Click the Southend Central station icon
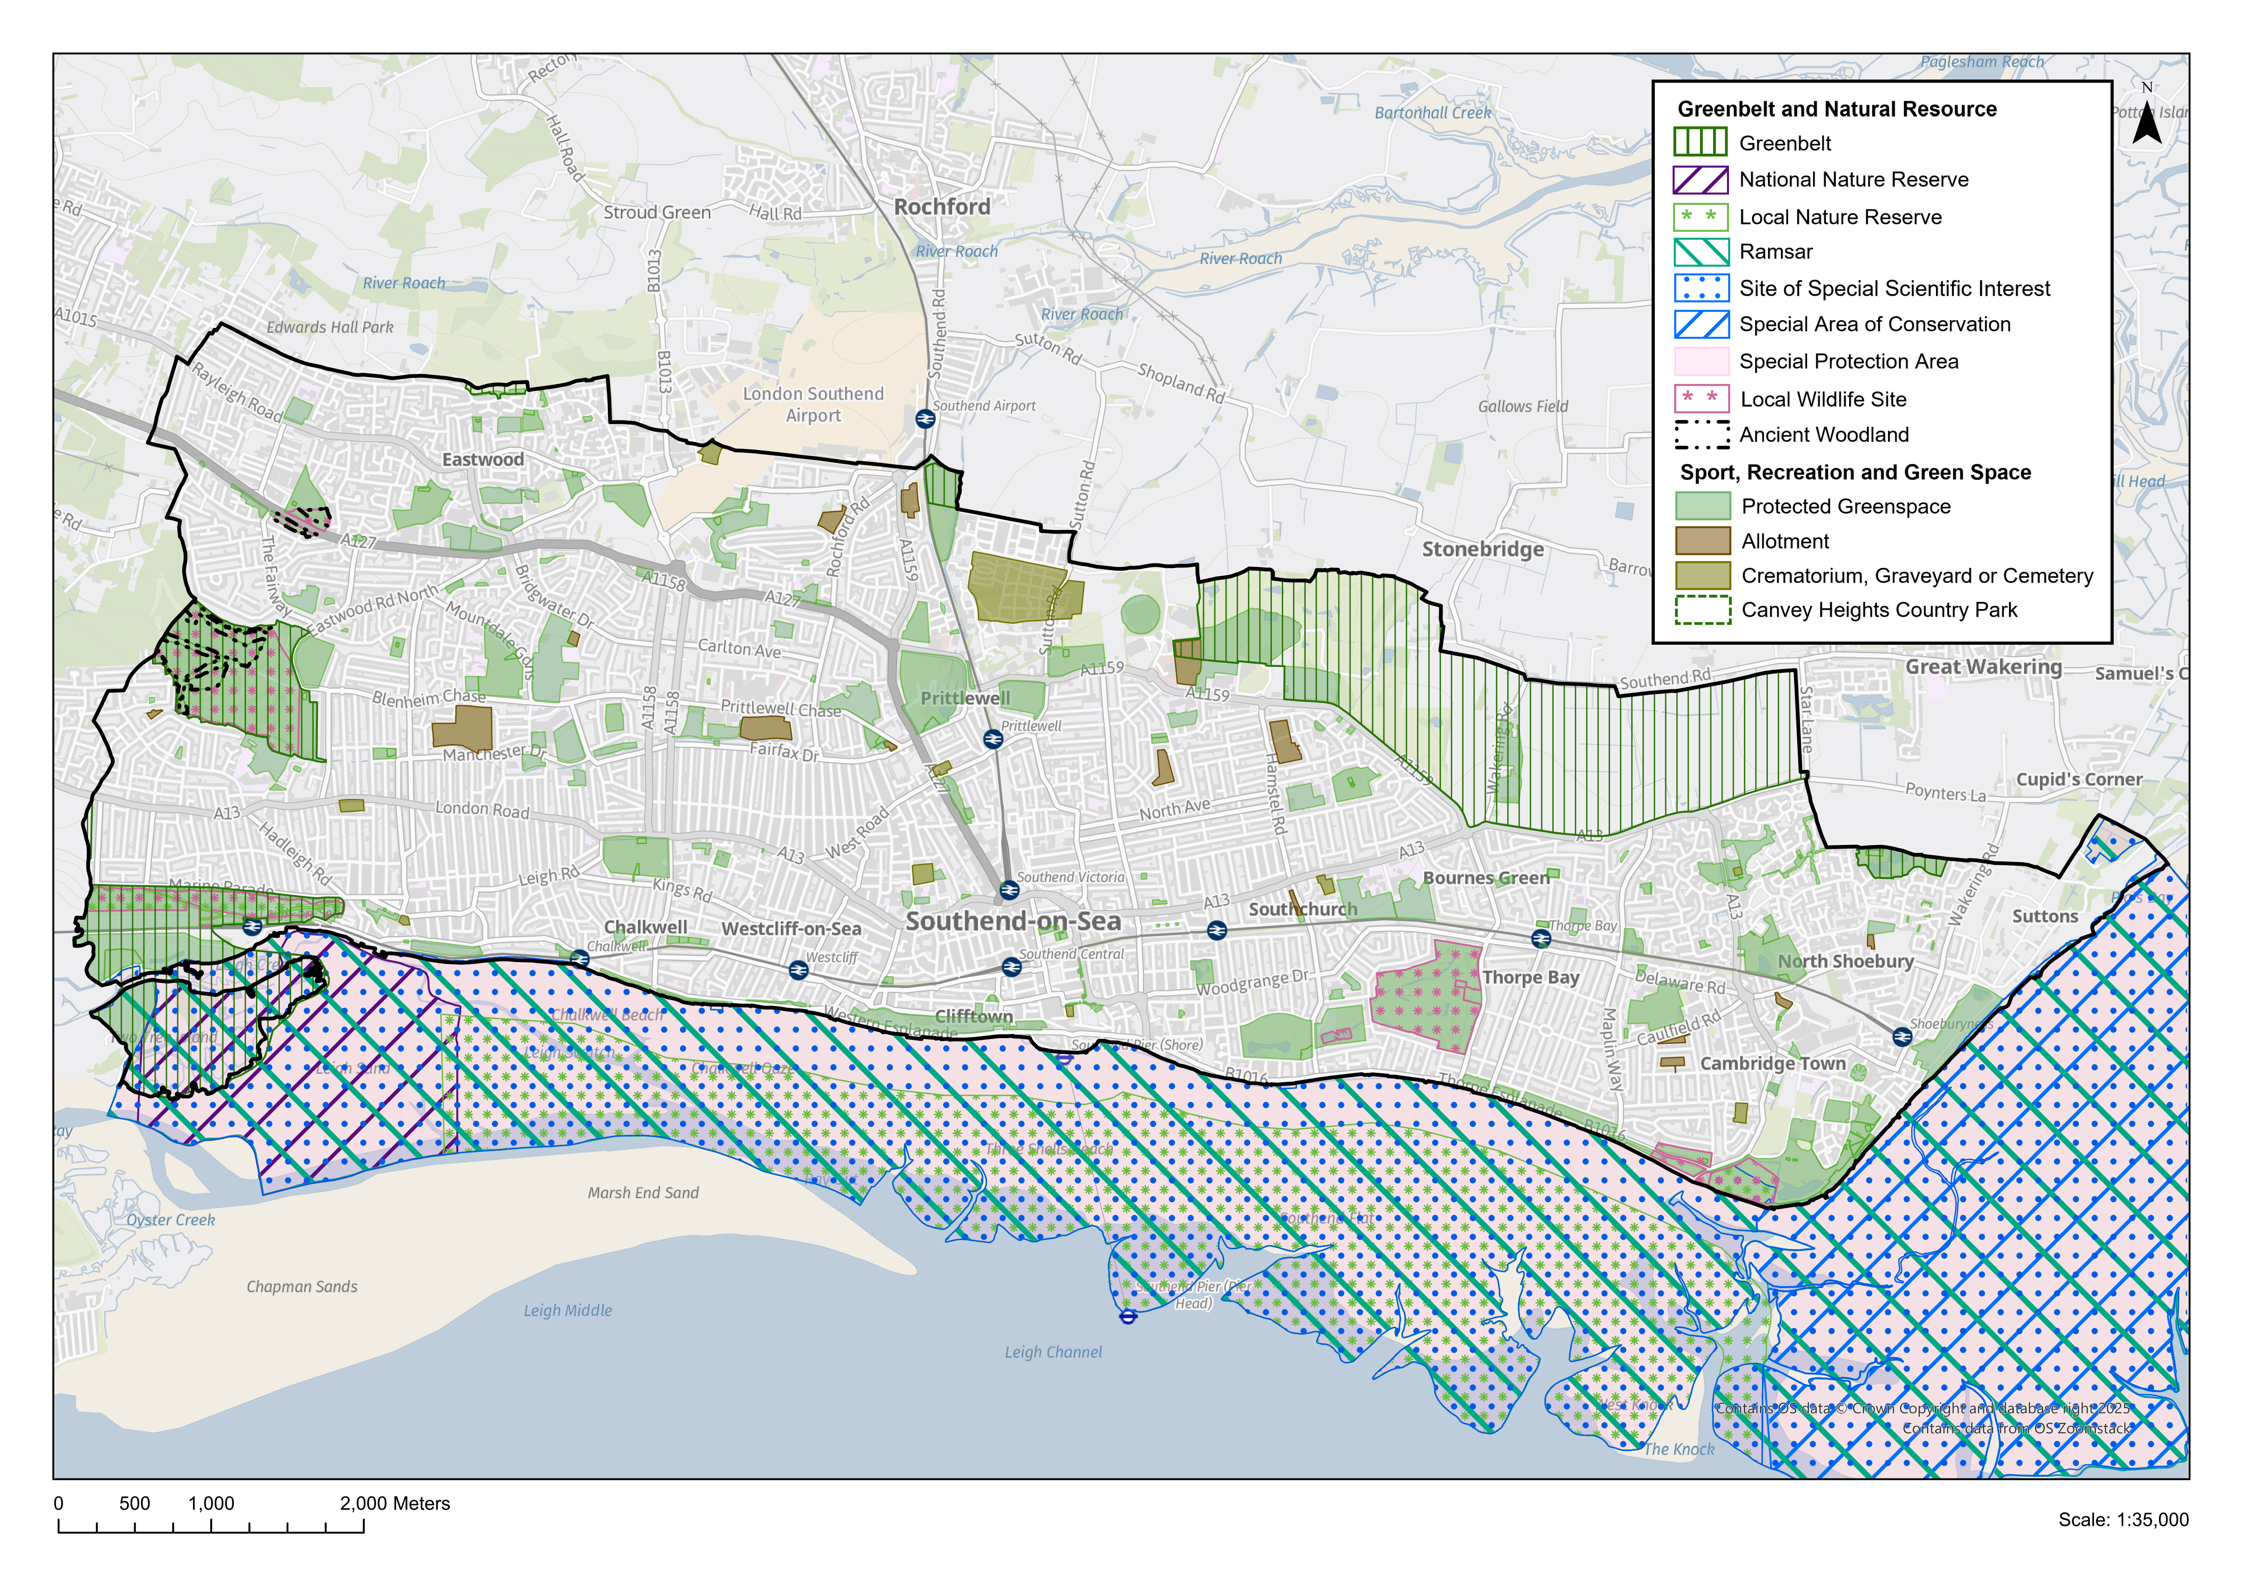 pos(1012,967)
